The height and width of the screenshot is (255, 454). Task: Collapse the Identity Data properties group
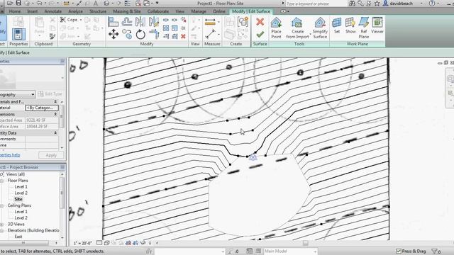tap(55, 132)
